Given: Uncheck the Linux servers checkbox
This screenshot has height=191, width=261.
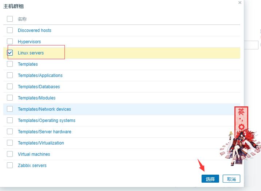Looking at the screenshot, I should [x=10, y=53].
